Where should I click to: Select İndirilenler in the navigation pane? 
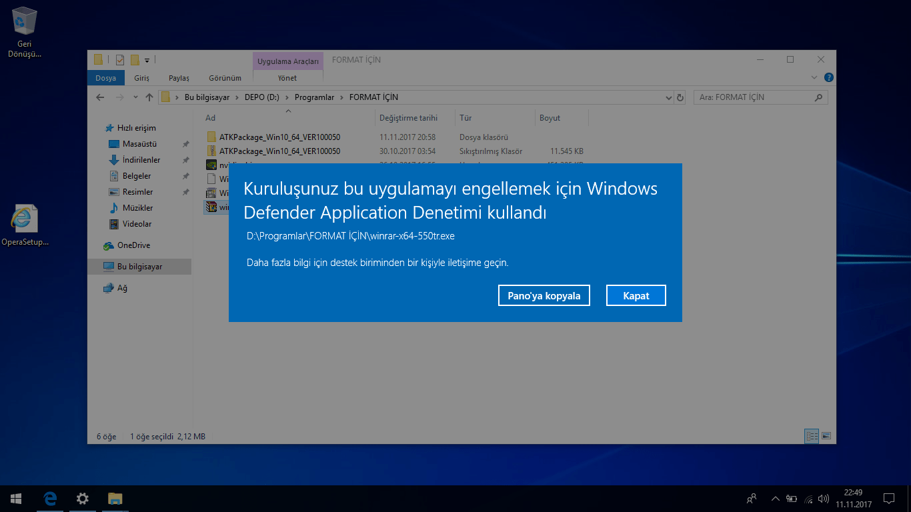pyautogui.click(x=141, y=160)
